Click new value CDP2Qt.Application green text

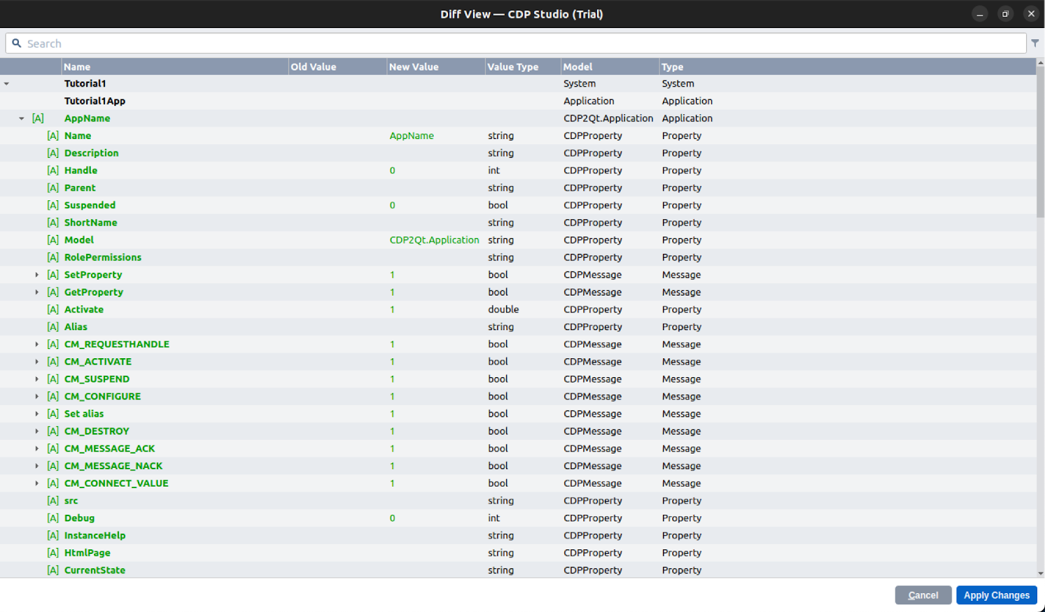coord(434,240)
